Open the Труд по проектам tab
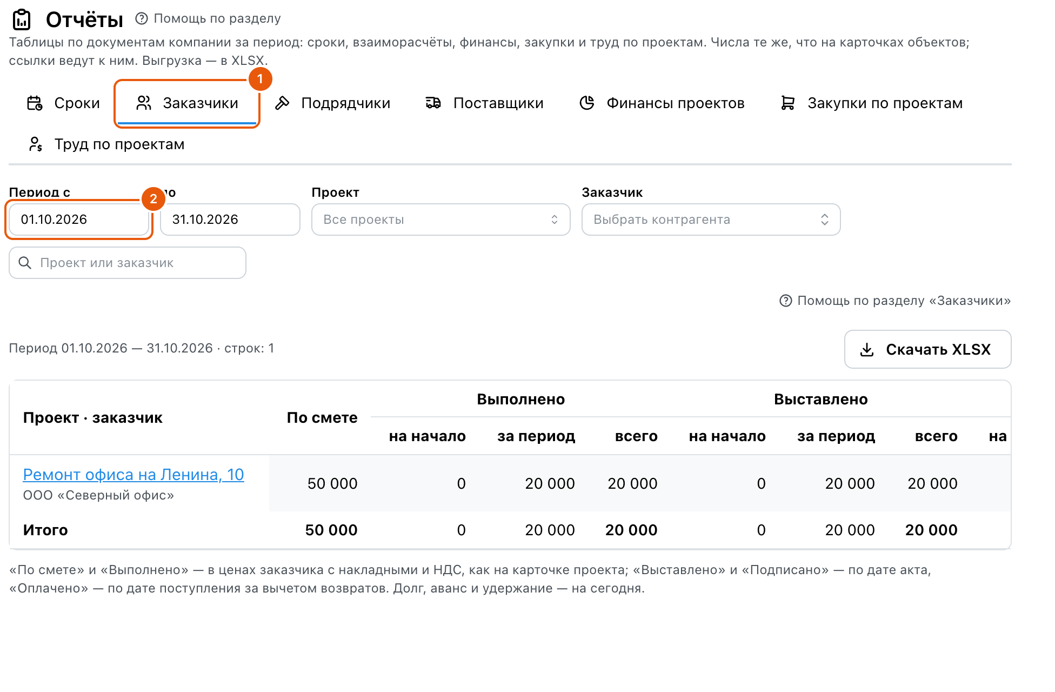 pyautogui.click(x=106, y=144)
